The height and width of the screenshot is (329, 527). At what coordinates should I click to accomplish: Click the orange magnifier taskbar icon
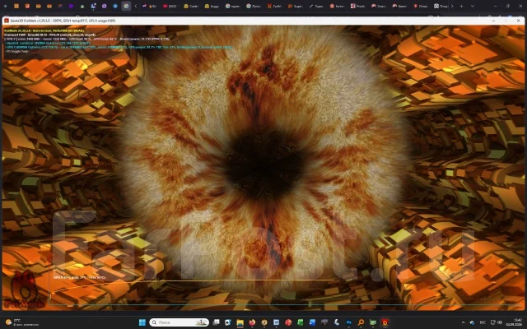[361, 322]
